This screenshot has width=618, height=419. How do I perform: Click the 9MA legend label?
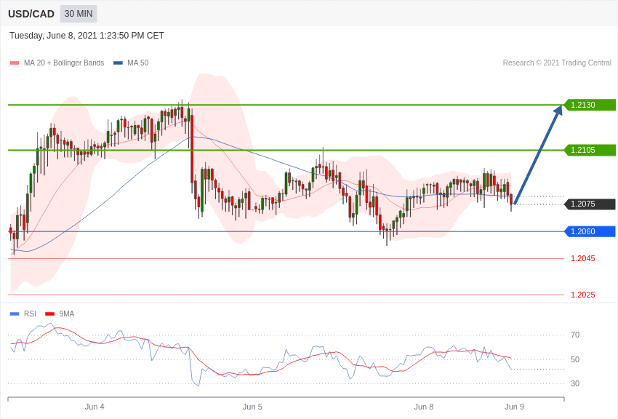(67, 314)
